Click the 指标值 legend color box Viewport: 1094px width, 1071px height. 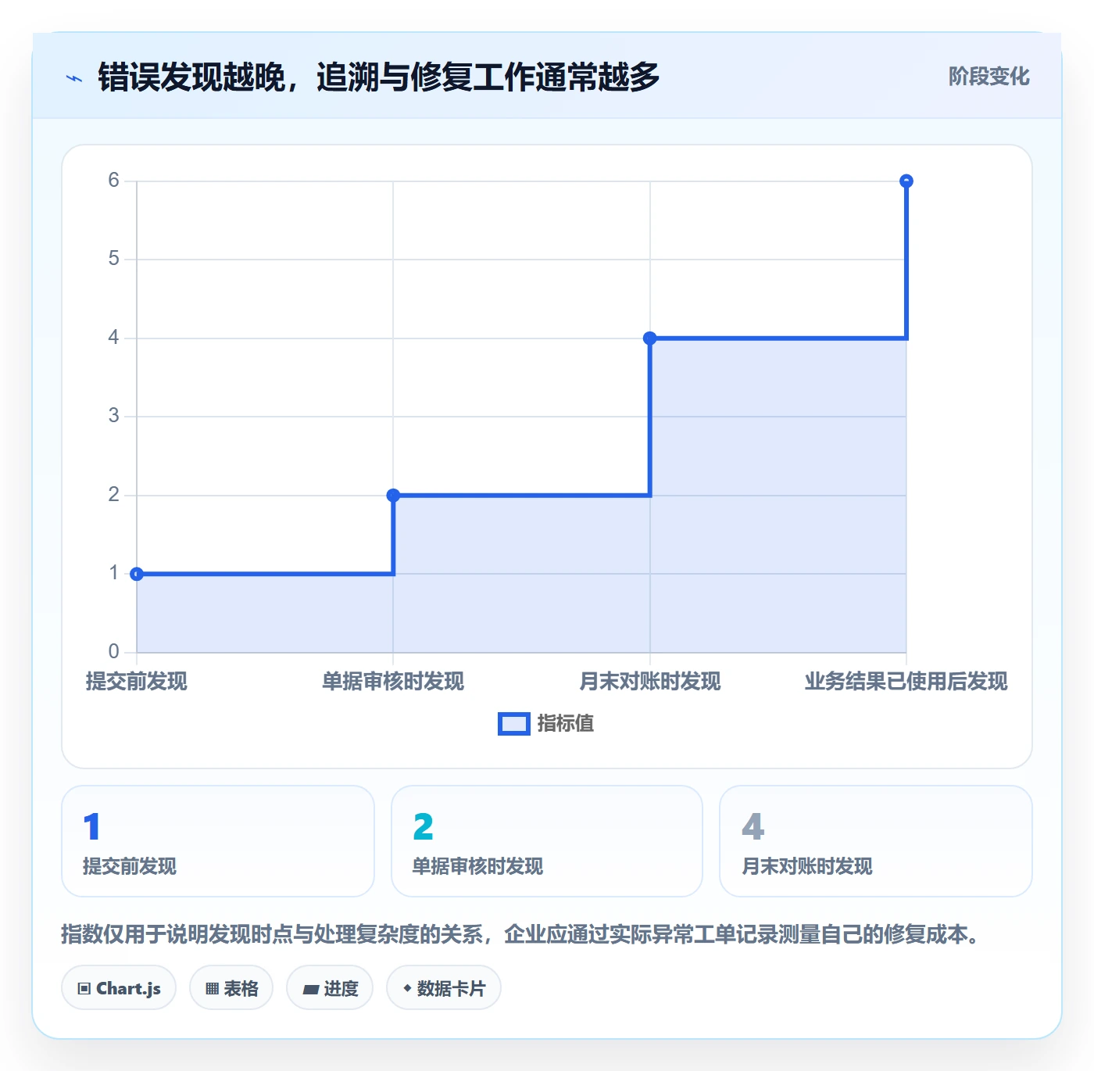click(x=514, y=724)
